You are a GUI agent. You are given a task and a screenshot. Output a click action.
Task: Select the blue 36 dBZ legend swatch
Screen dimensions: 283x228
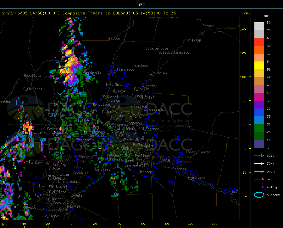point(259,112)
